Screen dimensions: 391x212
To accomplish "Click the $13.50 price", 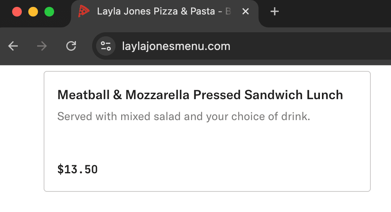I will click(78, 169).
